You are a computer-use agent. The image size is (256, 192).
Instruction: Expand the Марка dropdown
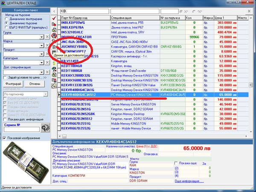[x=41, y=46]
